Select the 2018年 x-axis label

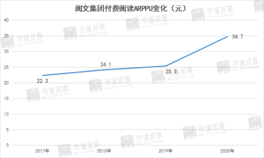click(x=104, y=151)
